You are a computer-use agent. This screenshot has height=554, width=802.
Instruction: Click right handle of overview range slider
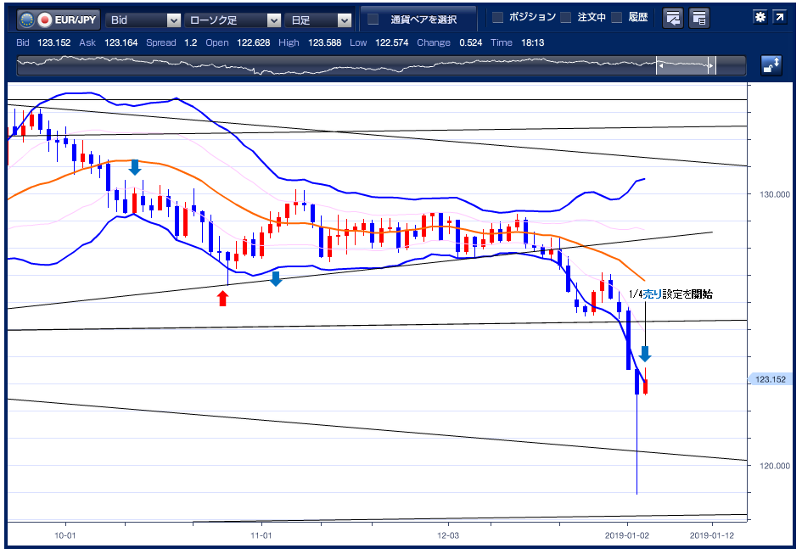click(x=711, y=66)
